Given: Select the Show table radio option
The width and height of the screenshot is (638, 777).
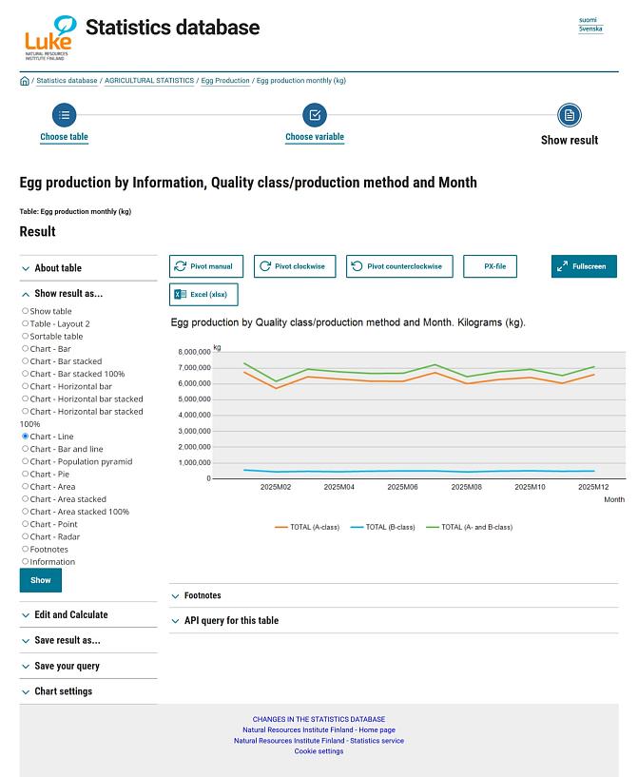Looking at the screenshot, I should pos(25,311).
